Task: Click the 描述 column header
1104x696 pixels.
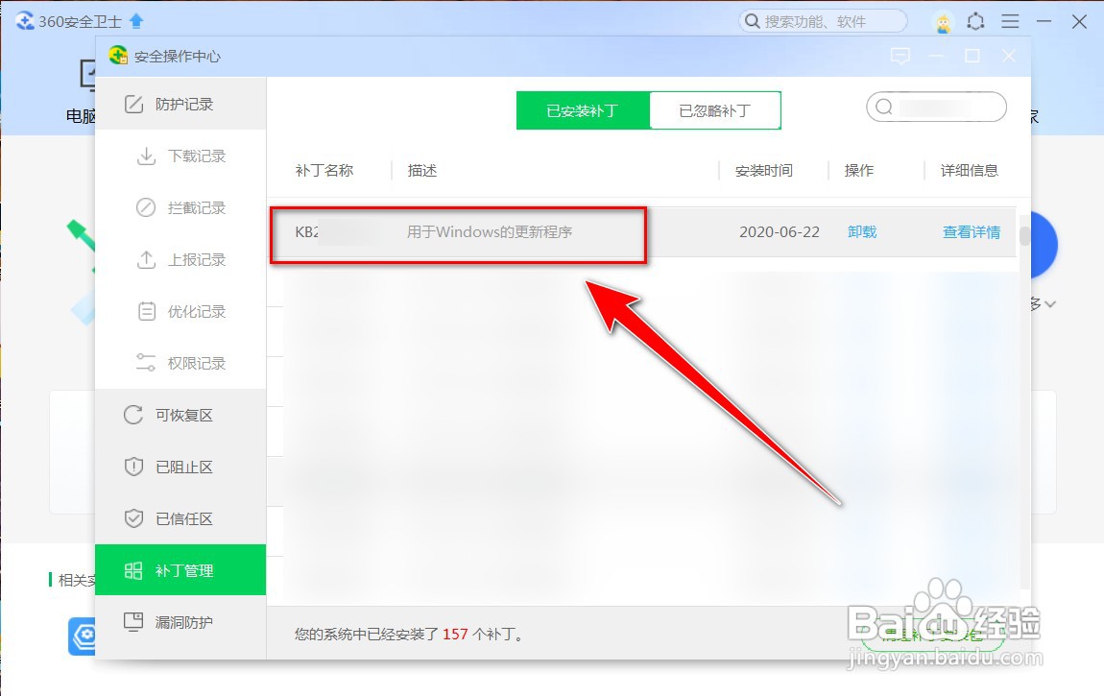Action: point(422,171)
